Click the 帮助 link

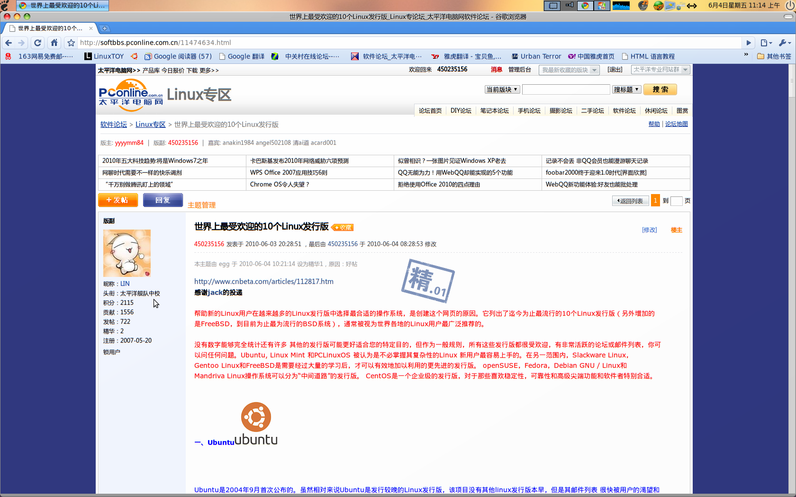(654, 124)
